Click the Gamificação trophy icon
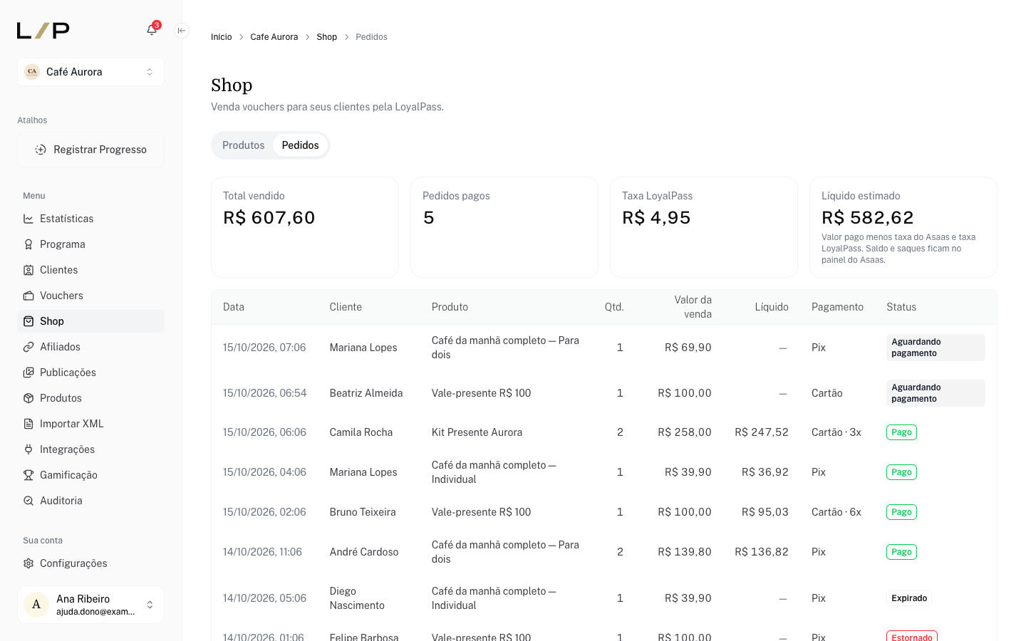 (28, 475)
